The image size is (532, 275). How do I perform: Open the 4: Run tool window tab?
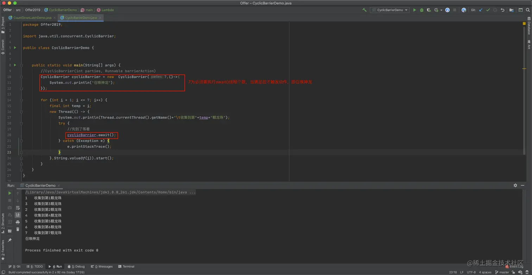click(x=55, y=267)
